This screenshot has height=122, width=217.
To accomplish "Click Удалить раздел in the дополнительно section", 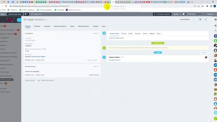I will [94, 75].
